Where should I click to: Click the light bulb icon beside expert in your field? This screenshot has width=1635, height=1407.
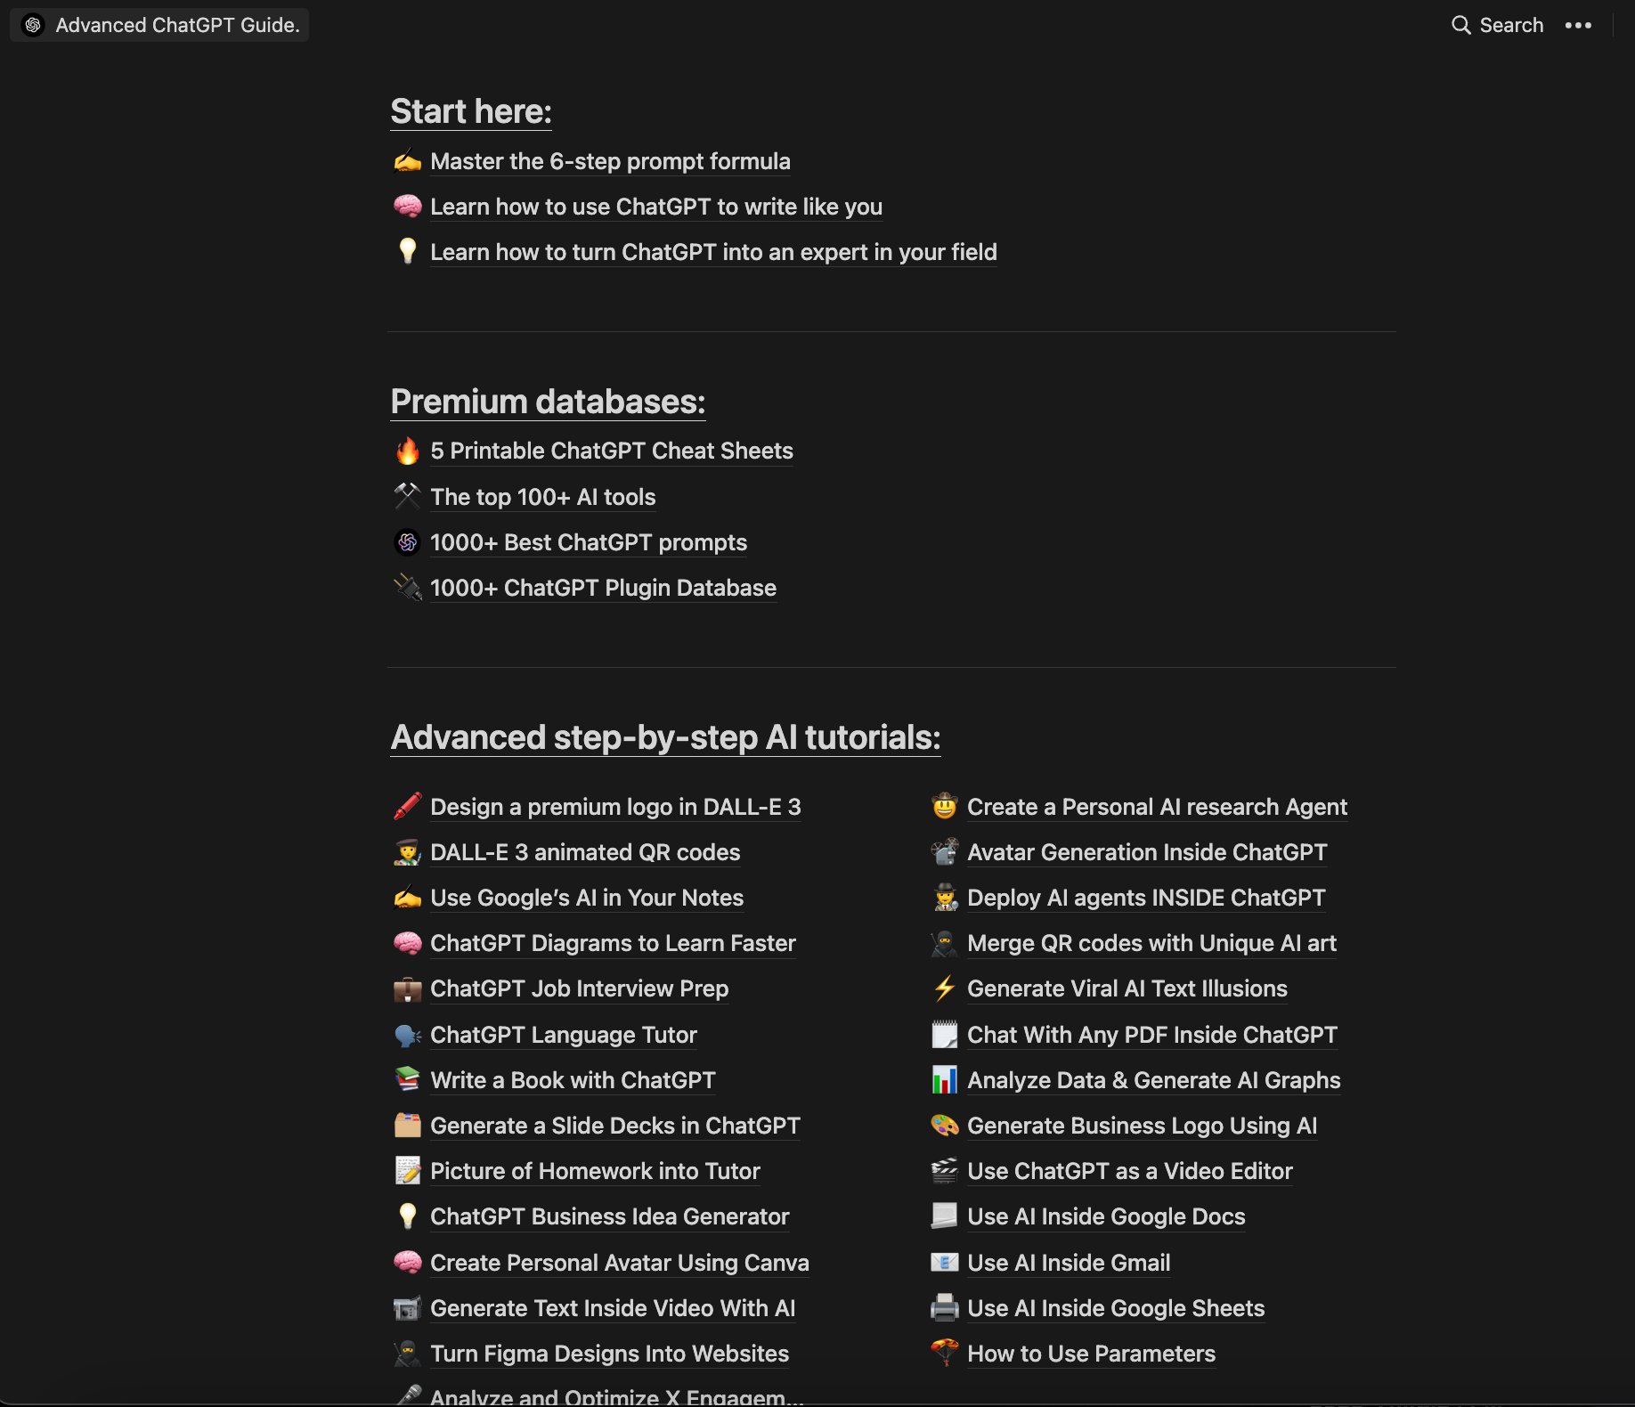coord(408,252)
